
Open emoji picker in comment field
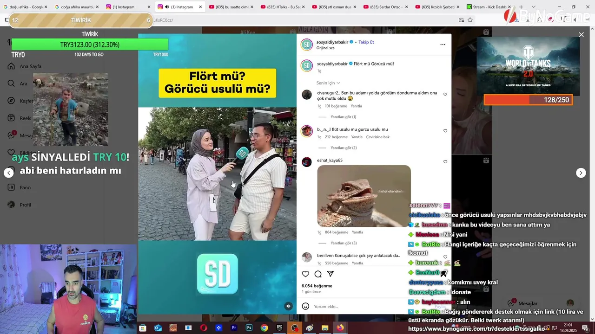click(305, 306)
